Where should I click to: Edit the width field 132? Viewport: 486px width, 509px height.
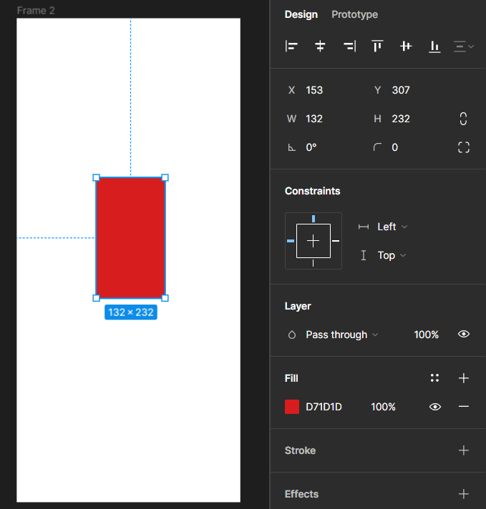click(x=314, y=119)
